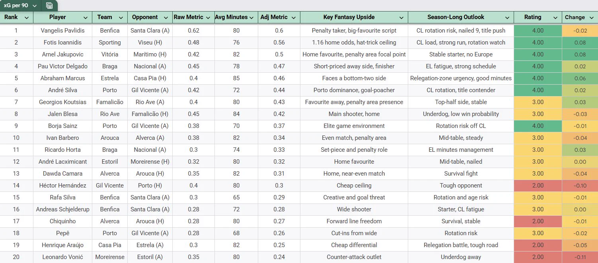Viewport: 598px width, 263px height.
Task: Select the Georgios Koutsias cell
Action: 63,102
